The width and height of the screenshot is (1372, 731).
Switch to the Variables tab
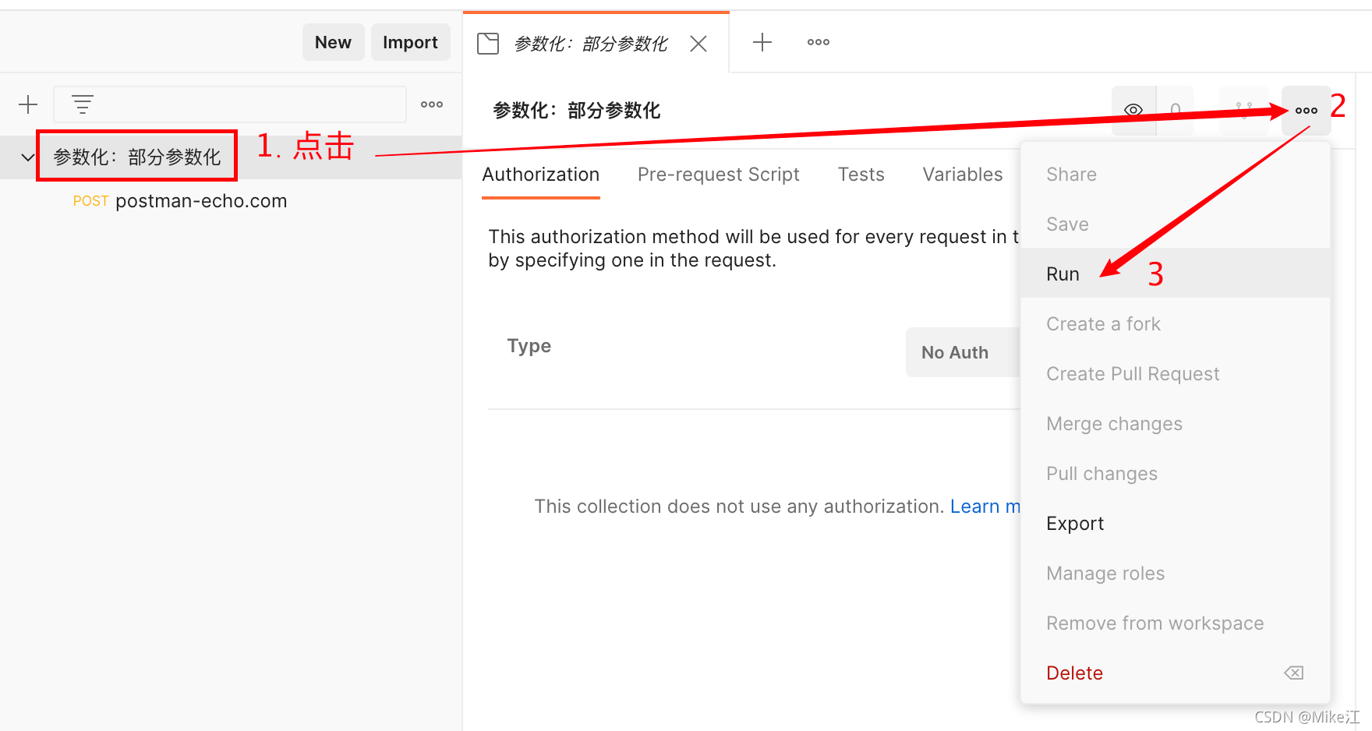pos(963,175)
